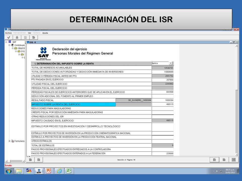The image size is (242, 181).
Task: Click pagos provisionales federación field 225000
Action: pyautogui.click(x=163, y=153)
